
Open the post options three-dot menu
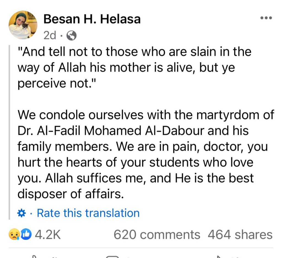tap(266, 18)
